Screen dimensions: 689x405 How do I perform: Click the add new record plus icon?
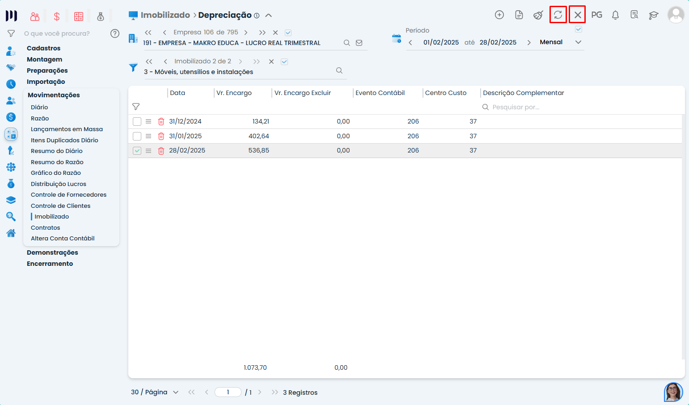[499, 15]
